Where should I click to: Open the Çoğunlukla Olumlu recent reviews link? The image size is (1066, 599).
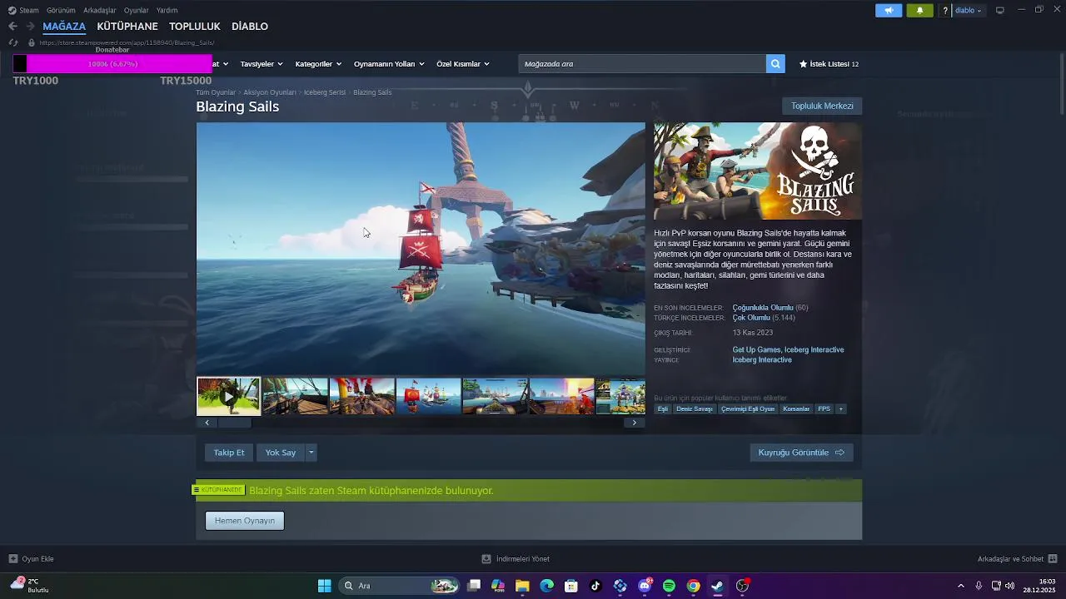(x=763, y=308)
